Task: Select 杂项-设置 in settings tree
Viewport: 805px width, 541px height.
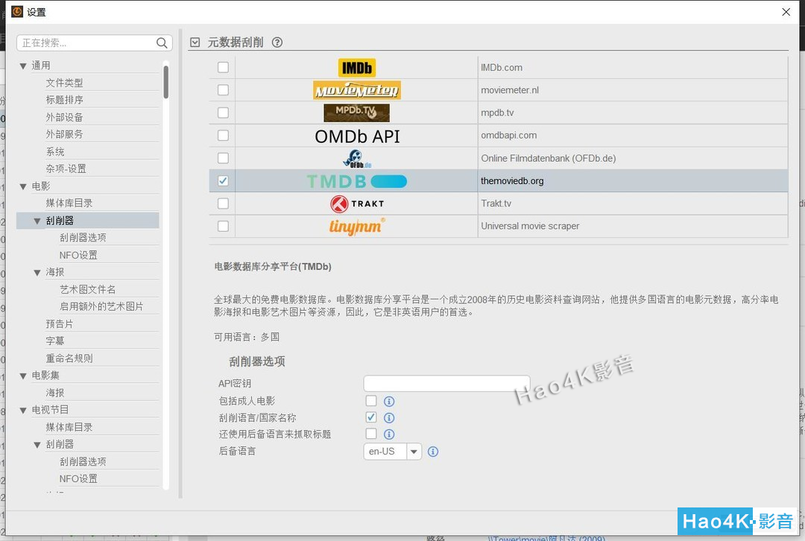Action: pos(66,168)
